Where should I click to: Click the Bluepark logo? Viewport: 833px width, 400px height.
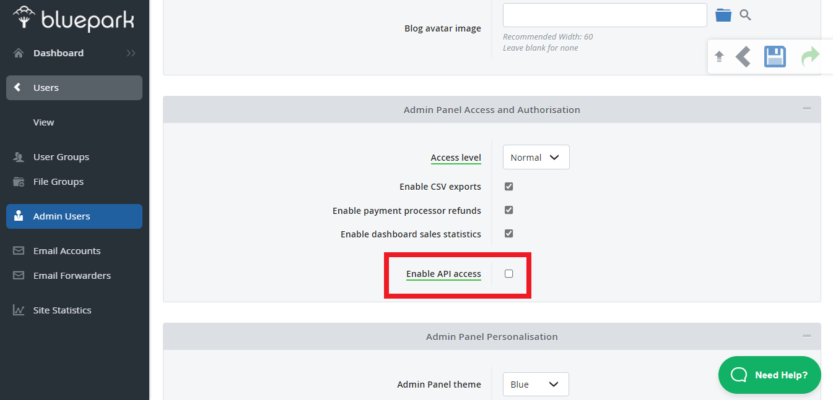pos(74,20)
